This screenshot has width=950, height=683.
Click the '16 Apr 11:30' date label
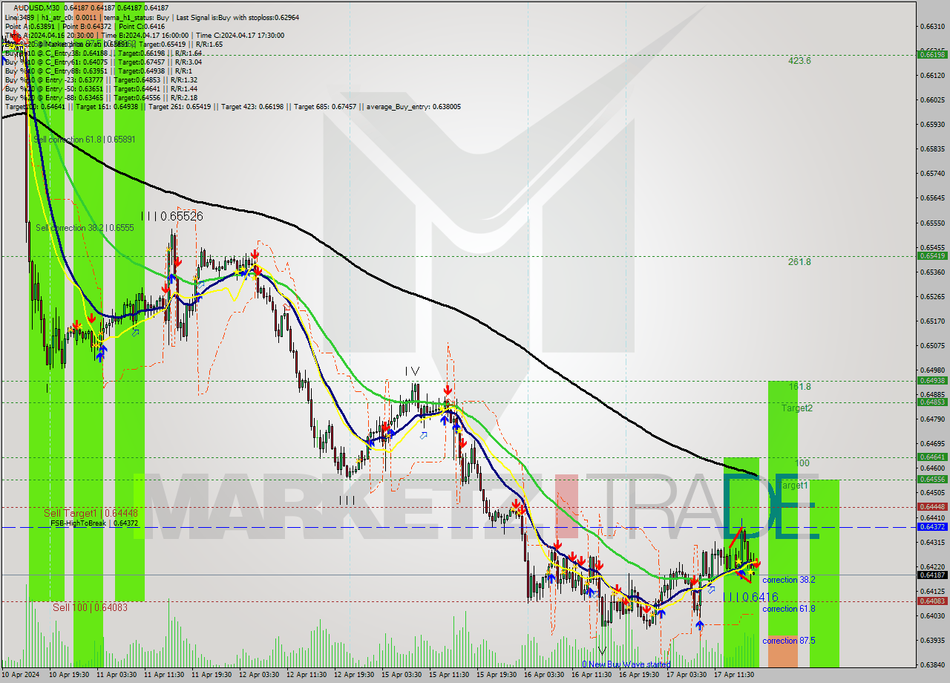(x=590, y=676)
